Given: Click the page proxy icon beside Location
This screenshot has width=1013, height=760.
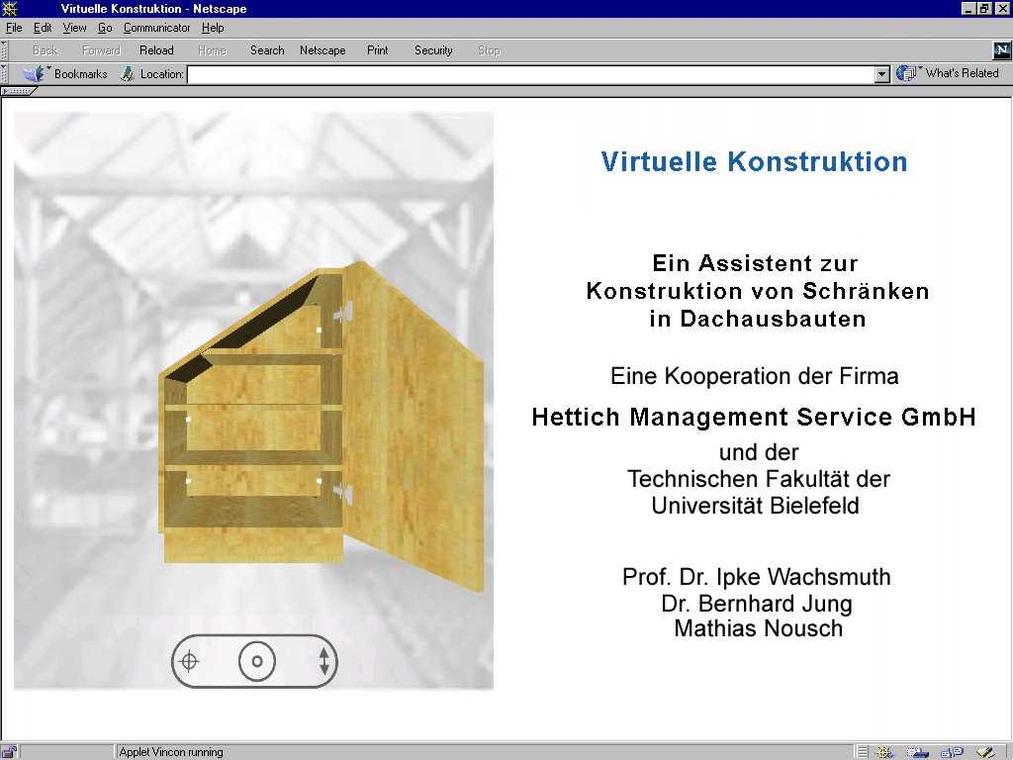Looking at the screenshot, I should (x=128, y=73).
